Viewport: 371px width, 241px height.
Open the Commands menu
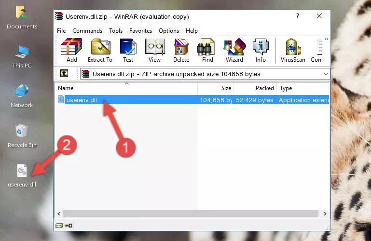[87, 31]
